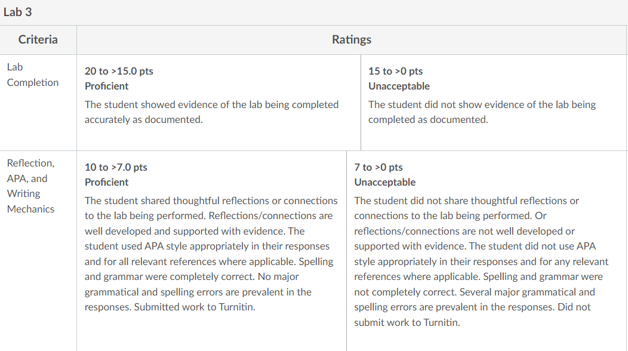
Task: Click 'Submitted work to Turnitin' sentence
Action: click(195, 307)
